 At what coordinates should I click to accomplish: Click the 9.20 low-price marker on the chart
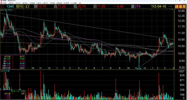[x=139, y=69]
